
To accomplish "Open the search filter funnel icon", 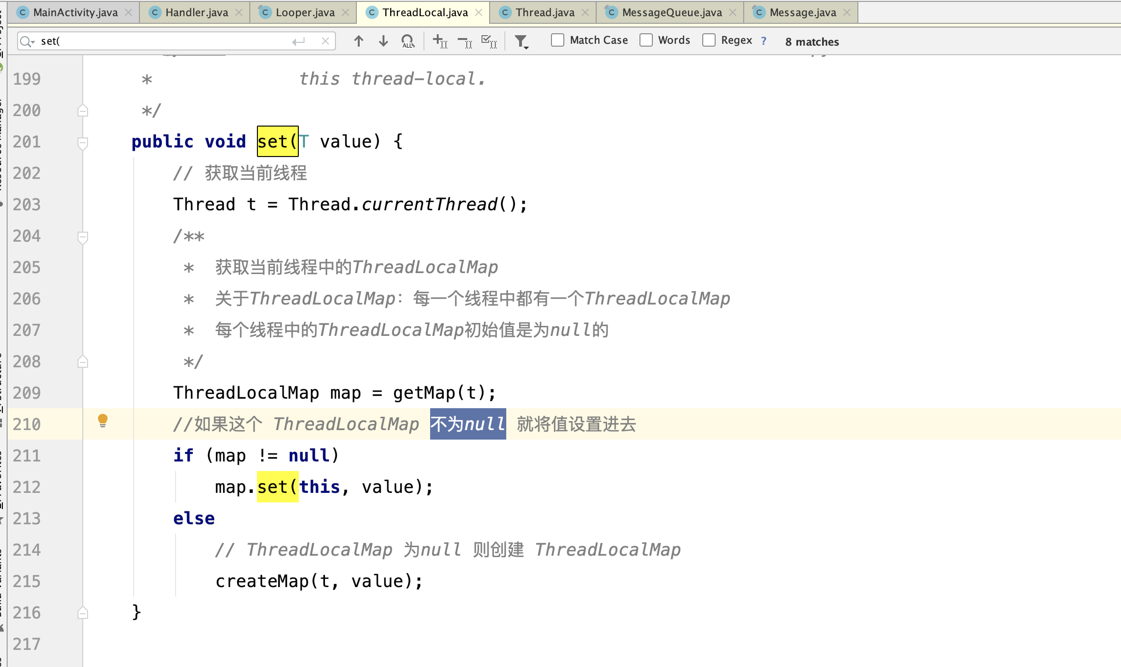I will [x=521, y=42].
